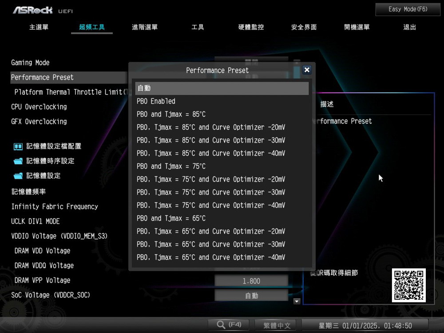Open the SoC Voltage 自動 value box
The height and width of the screenshot is (333, 444).
tap(251, 296)
